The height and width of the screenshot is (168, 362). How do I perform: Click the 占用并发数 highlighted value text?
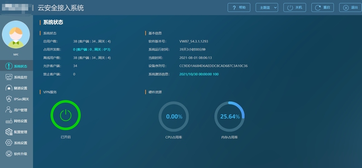[x=92, y=49]
